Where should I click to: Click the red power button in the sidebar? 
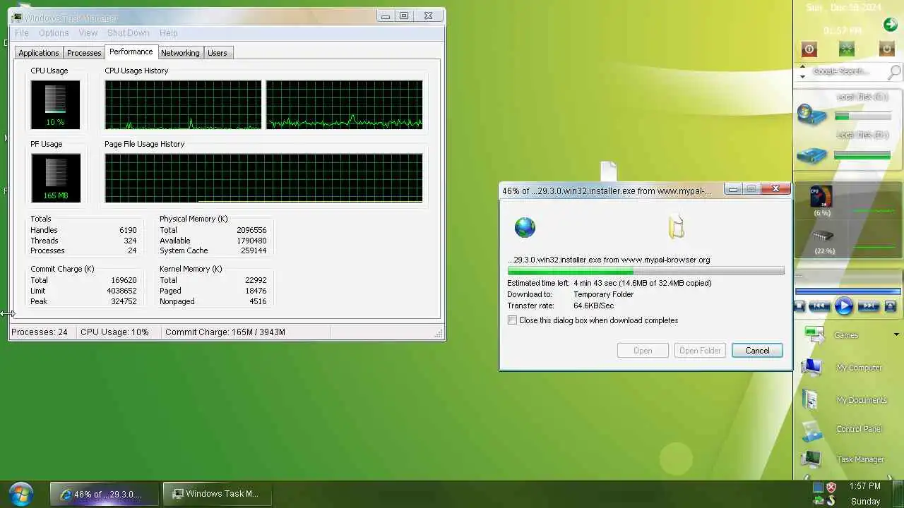(809, 49)
